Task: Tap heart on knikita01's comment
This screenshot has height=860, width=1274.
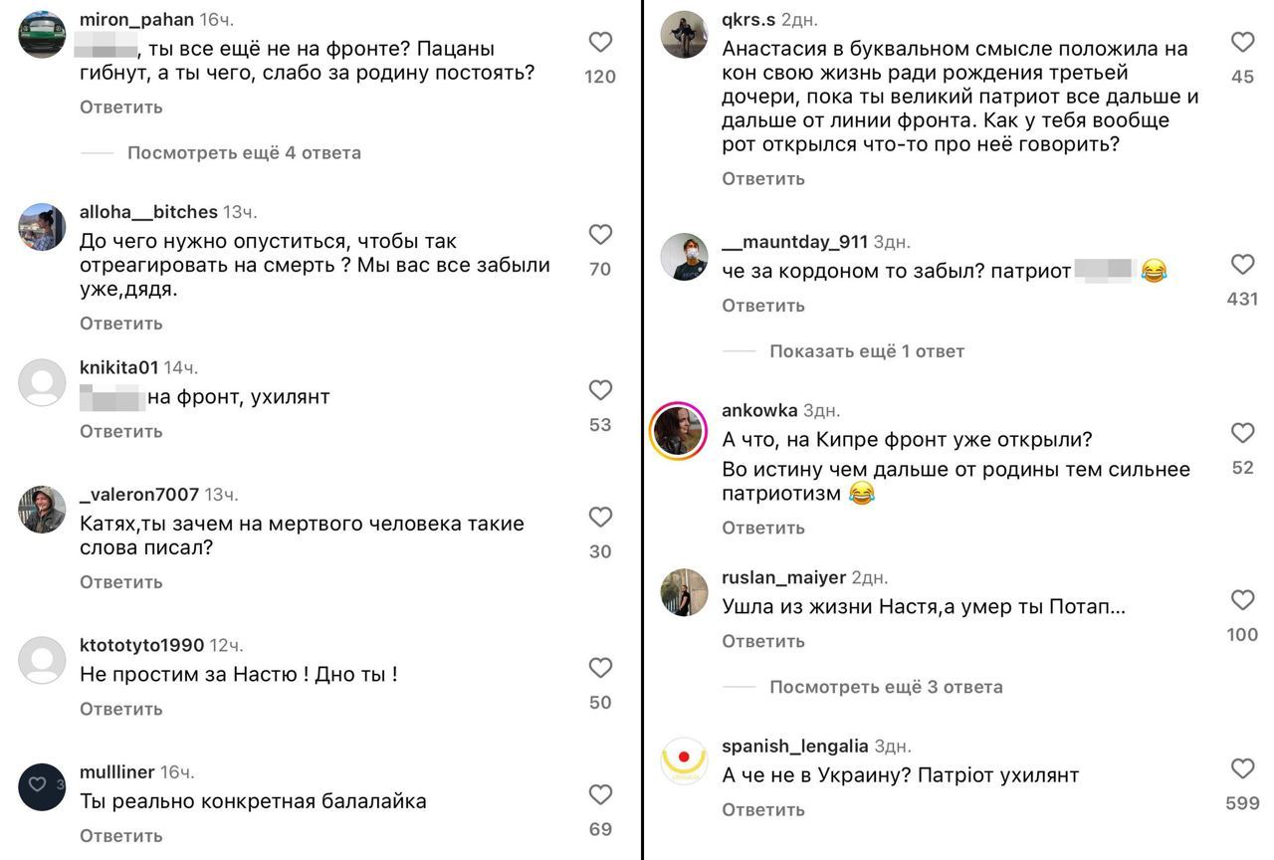Action: (x=600, y=390)
